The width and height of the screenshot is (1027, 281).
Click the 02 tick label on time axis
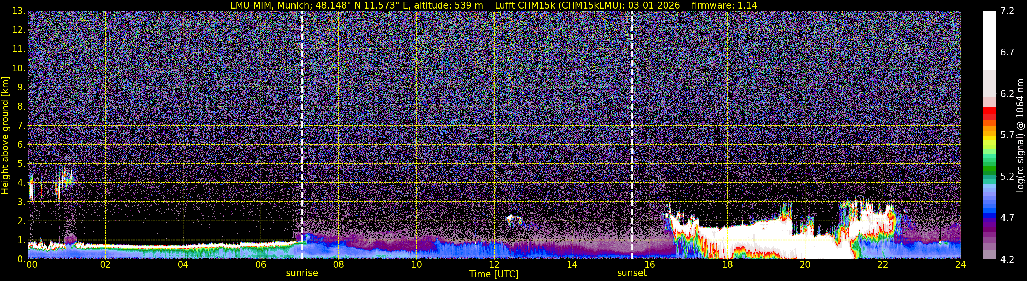coord(105,265)
